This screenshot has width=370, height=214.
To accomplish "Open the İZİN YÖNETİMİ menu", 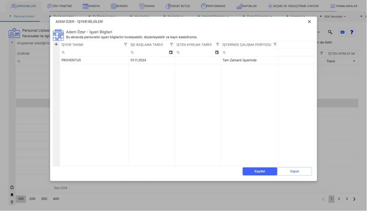I will coord(59,6).
